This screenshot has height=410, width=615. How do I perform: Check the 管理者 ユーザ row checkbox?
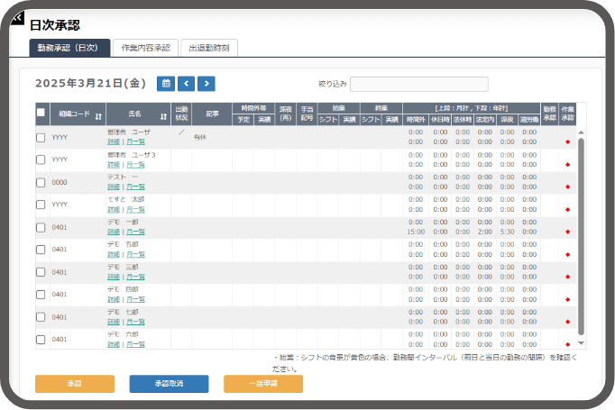pos(41,138)
